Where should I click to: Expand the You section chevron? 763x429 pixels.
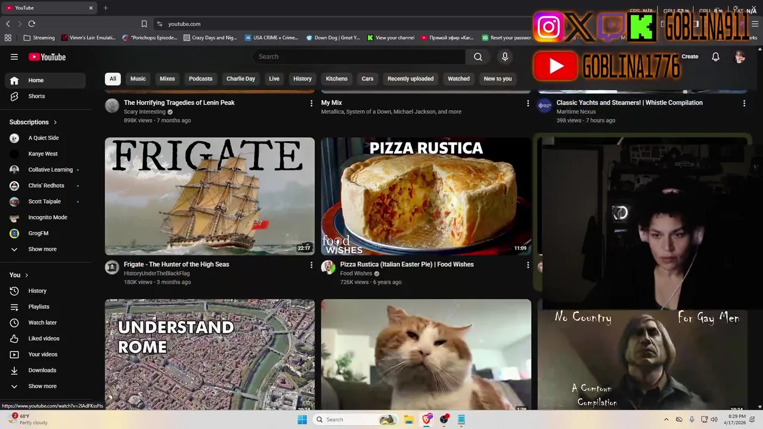(x=27, y=275)
